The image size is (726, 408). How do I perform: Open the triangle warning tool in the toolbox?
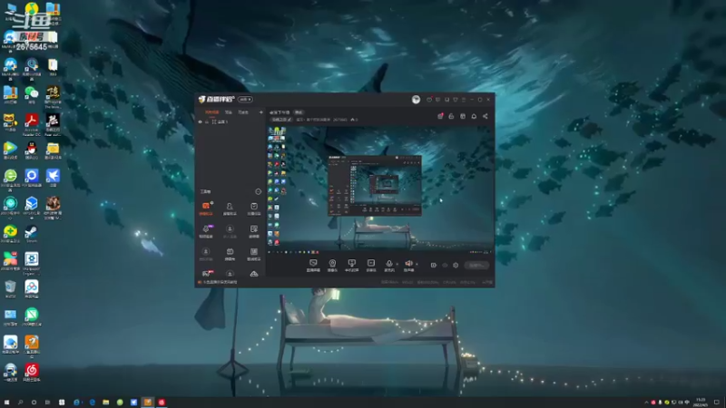pos(254,274)
